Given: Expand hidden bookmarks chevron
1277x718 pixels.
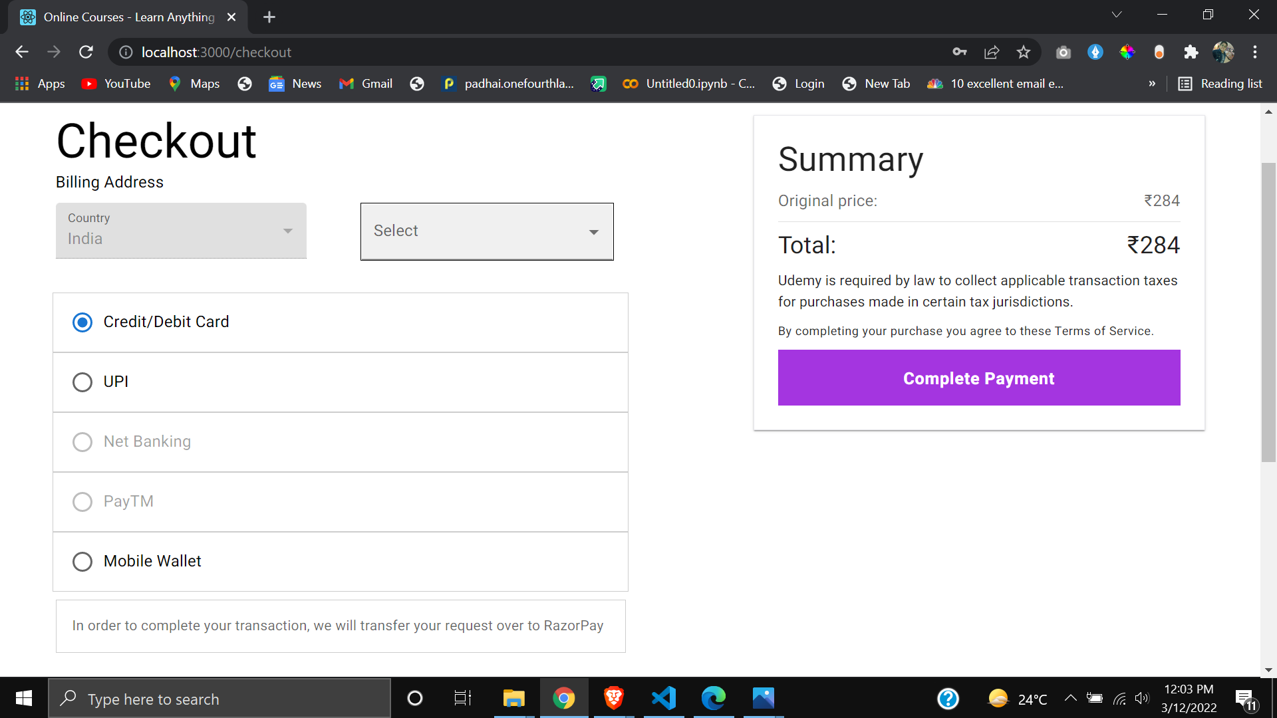Looking at the screenshot, I should pyautogui.click(x=1152, y=84).
